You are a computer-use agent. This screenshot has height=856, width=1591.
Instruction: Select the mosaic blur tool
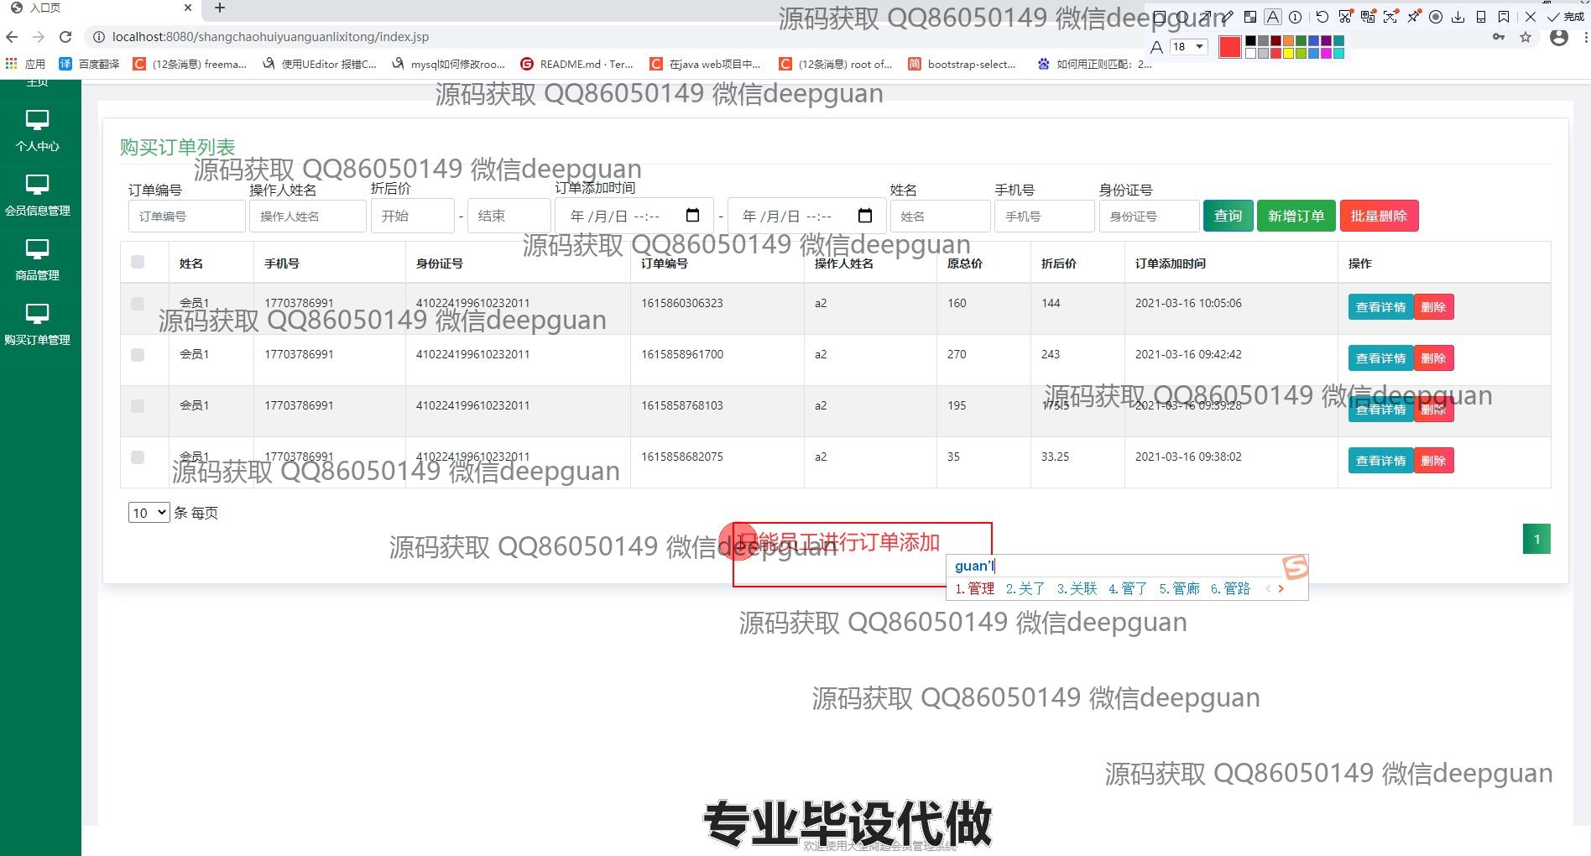click(1250, 17)
